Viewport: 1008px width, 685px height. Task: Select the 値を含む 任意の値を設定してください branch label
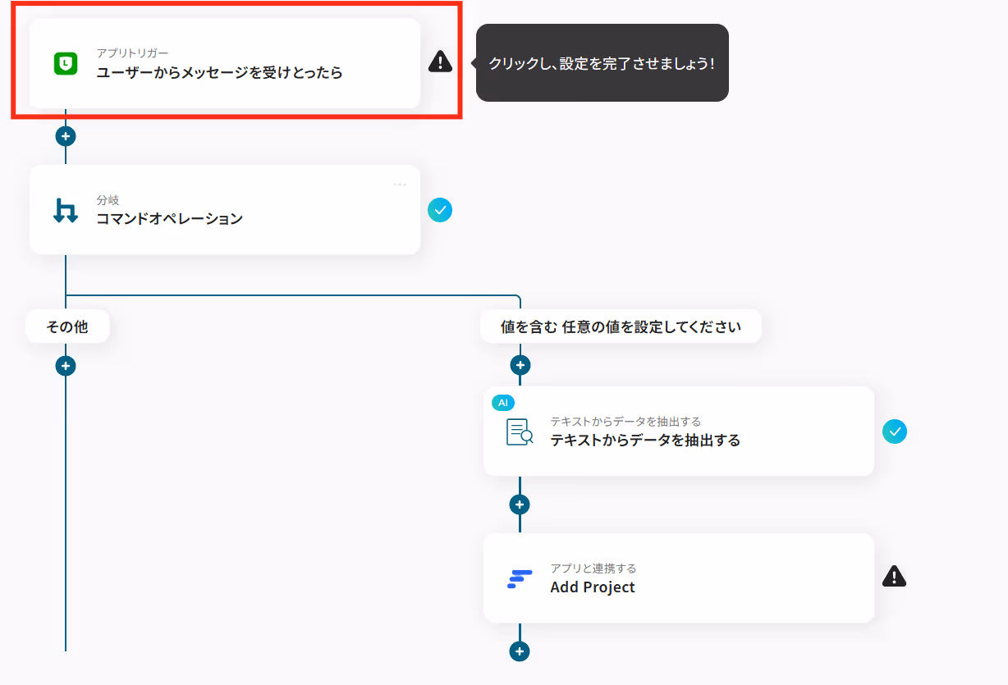tap(621, 327)
